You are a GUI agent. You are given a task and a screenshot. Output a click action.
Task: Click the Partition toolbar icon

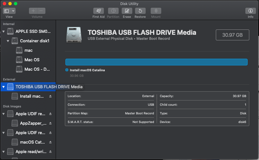point(113,11)
